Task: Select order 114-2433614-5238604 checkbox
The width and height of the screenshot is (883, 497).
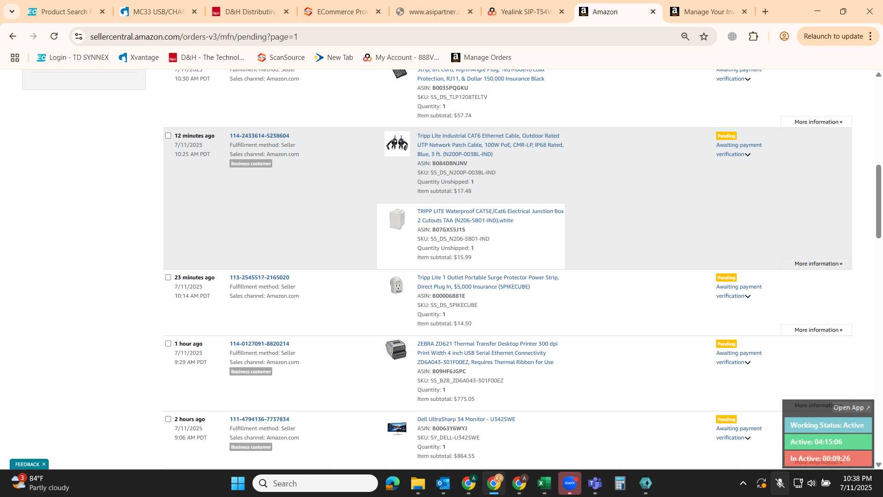Action: click(168, 136)
